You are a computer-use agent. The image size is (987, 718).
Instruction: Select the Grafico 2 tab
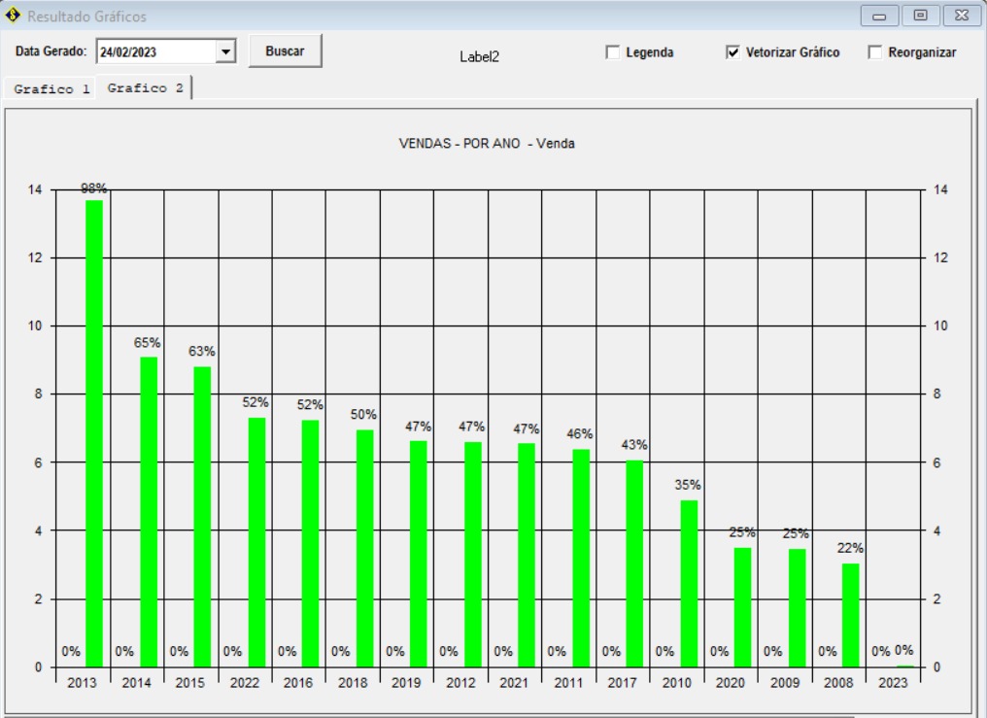coord(145,87)
